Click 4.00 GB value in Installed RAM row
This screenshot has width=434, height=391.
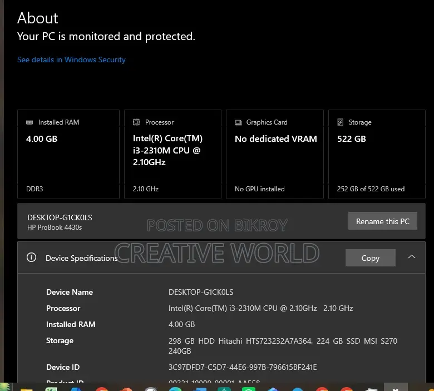pos(181,324)
